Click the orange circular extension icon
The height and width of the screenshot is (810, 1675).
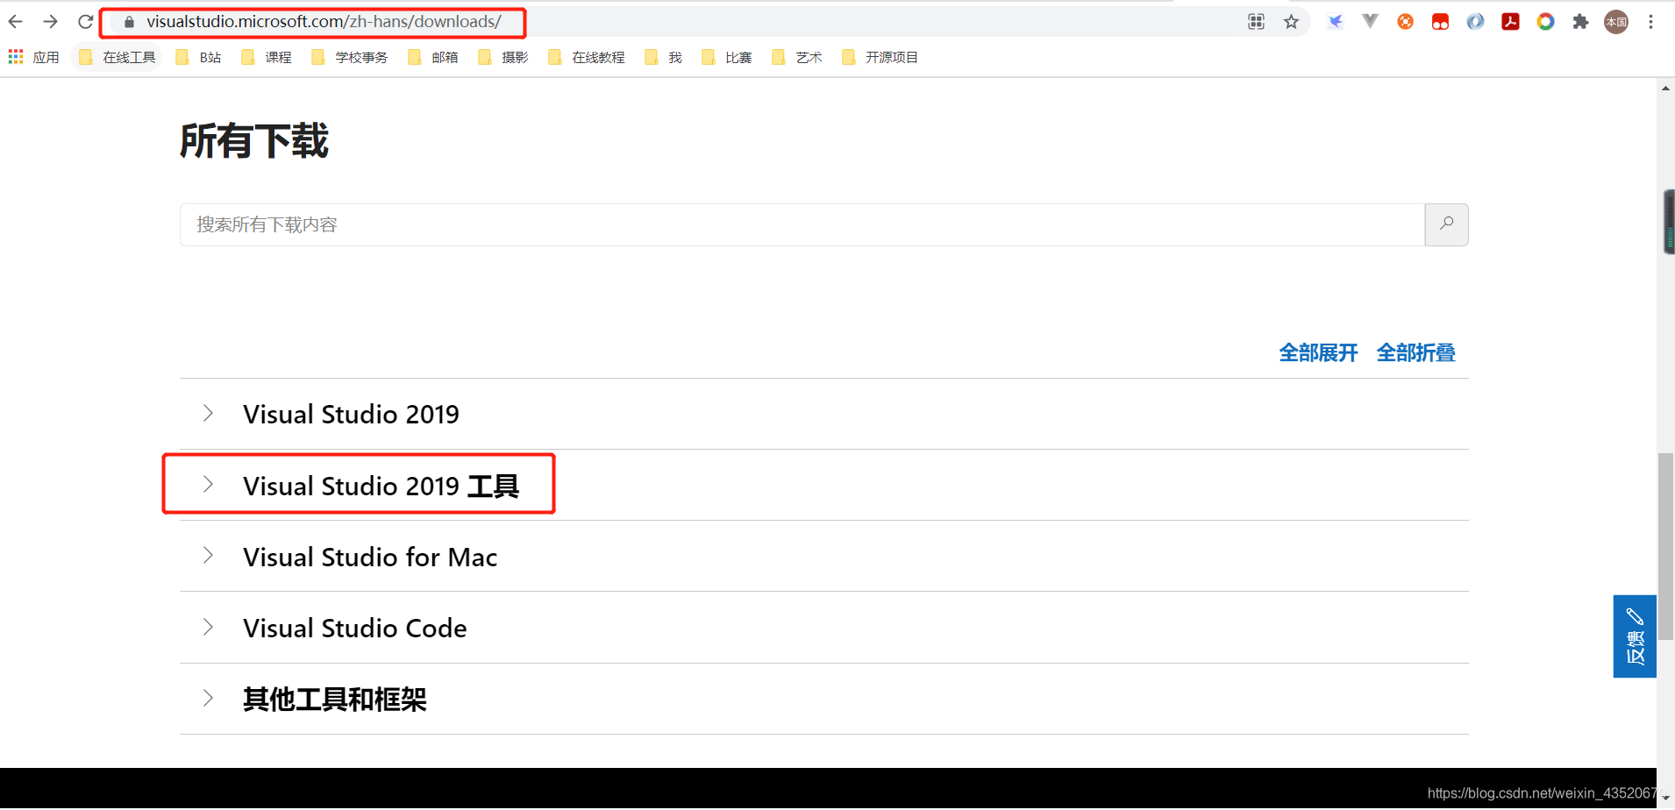tap(1405, 22)
